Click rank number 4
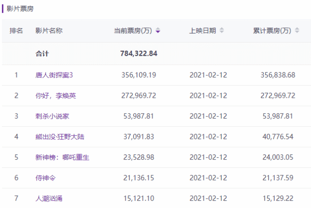Viewport: 311px width, 208px height. (16, 137)
